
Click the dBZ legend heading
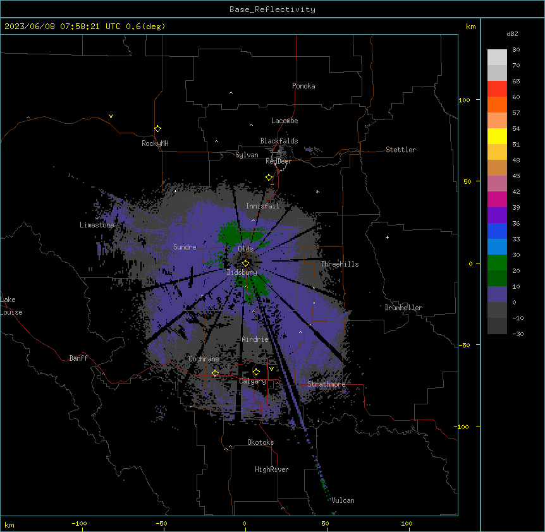pos(512,33)
